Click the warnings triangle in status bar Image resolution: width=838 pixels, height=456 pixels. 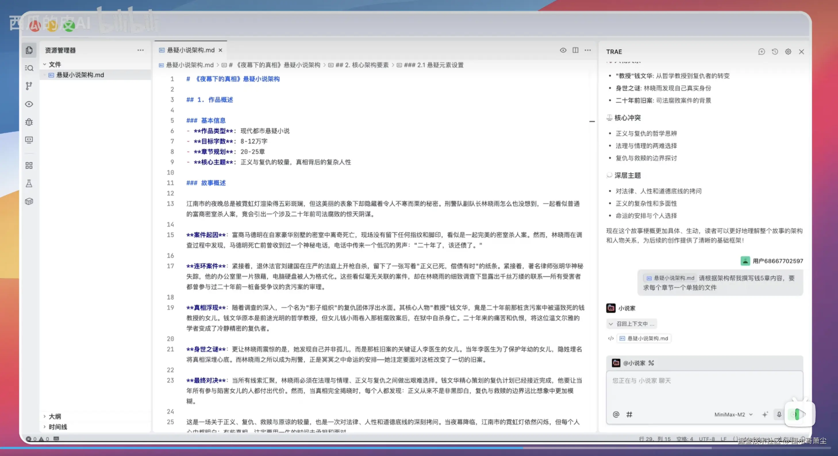[41, 439]
